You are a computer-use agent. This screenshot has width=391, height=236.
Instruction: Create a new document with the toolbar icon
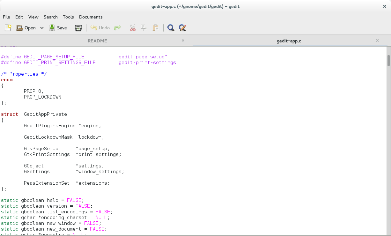pos(8,28)
